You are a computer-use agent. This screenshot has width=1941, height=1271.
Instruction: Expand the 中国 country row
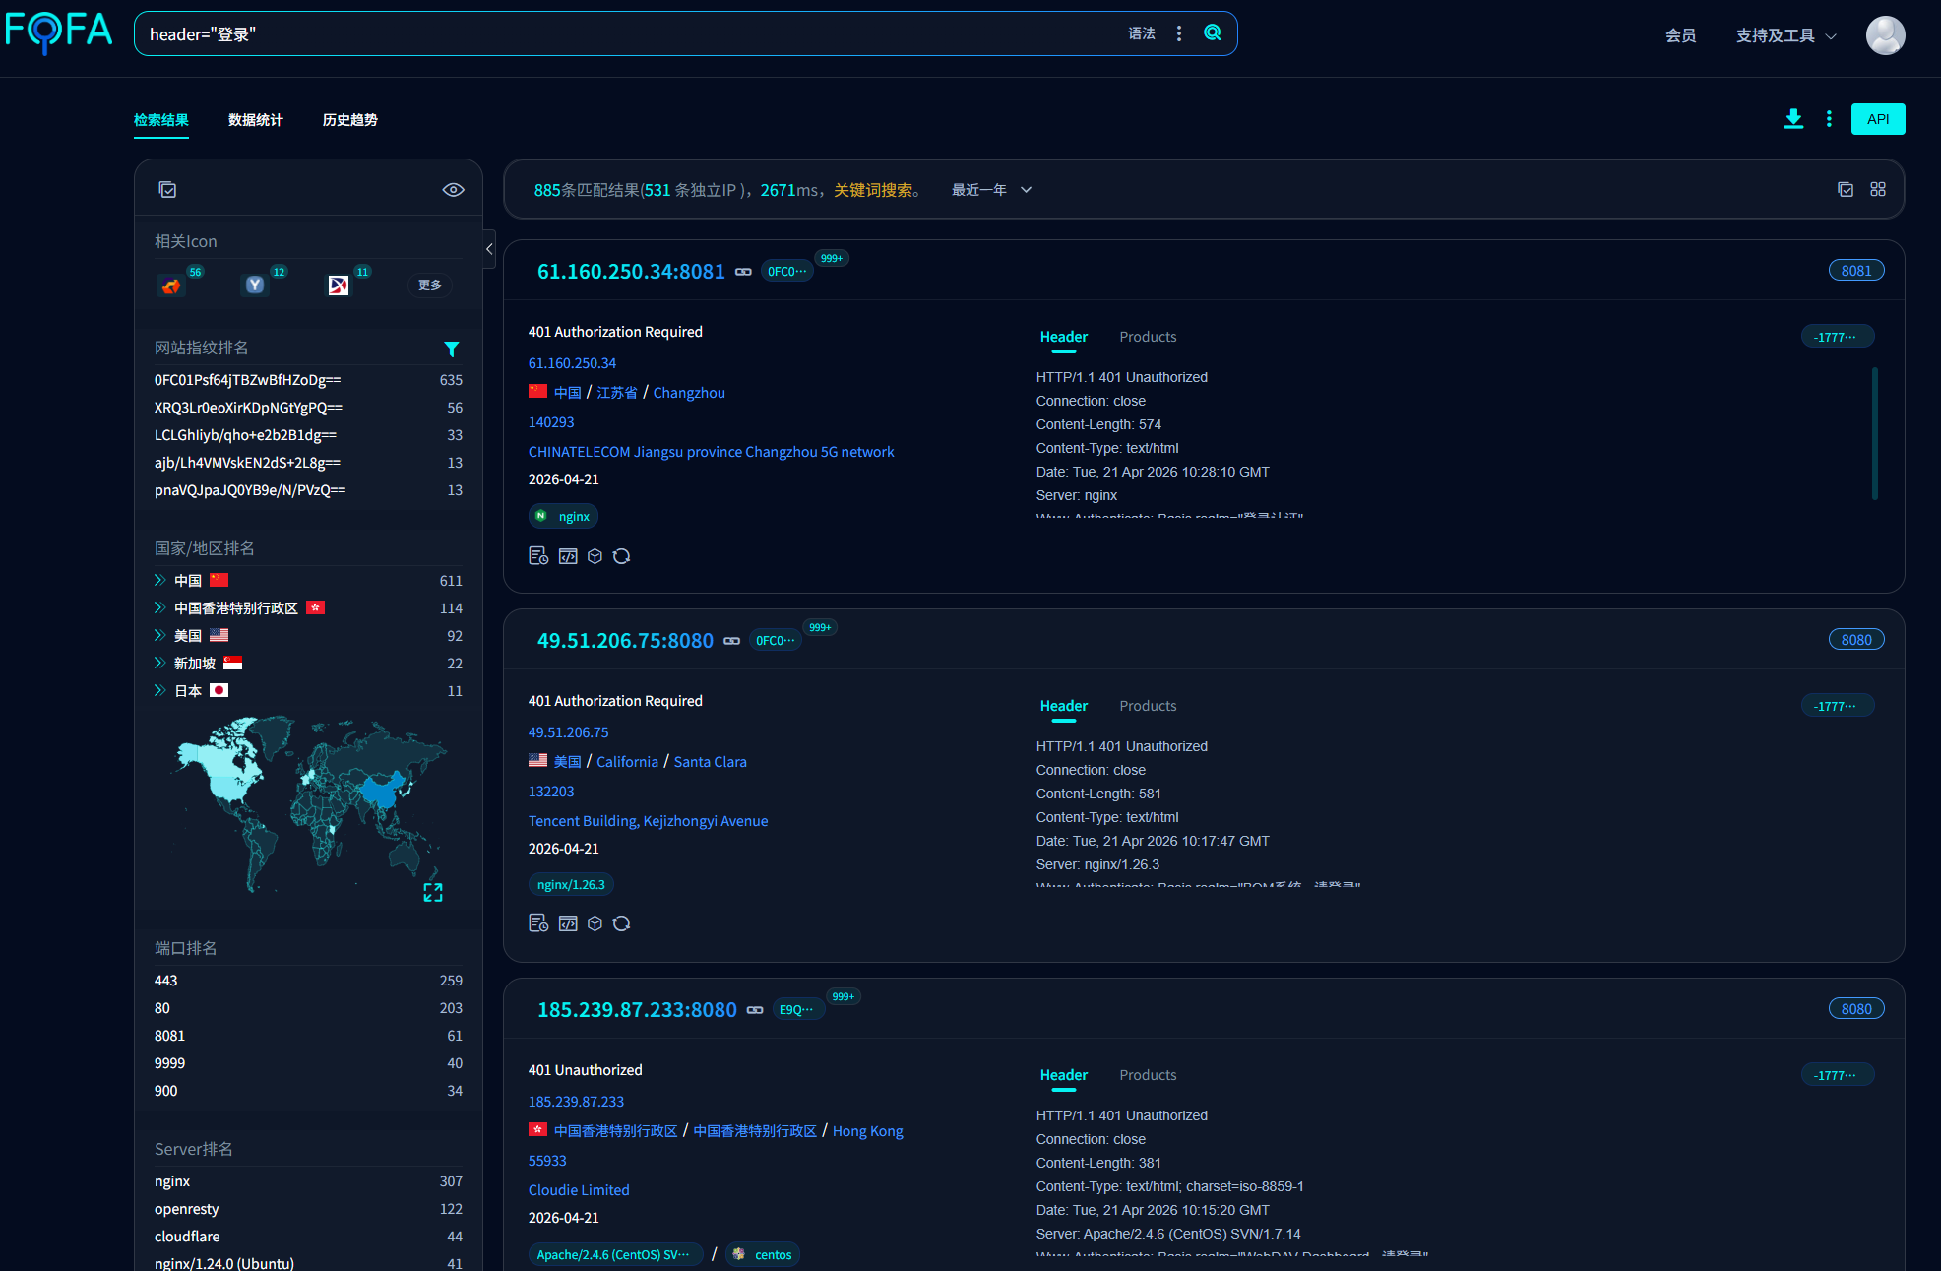[159, 580]
